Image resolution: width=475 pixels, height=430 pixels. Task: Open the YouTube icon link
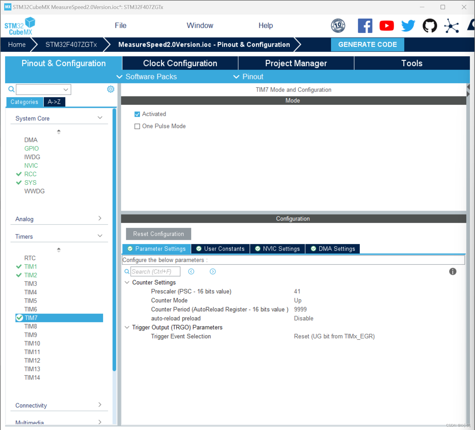coord(387,26)
